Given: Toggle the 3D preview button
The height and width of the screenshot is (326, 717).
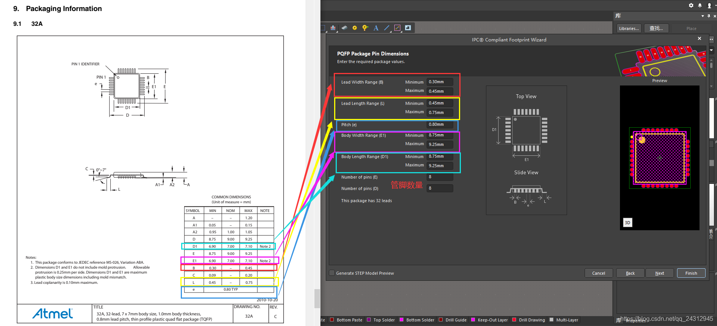Looking at the screenshot, I should pos(627,223).
